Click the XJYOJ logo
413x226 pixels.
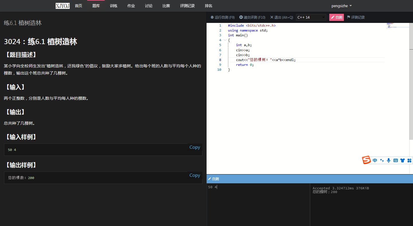63,6
